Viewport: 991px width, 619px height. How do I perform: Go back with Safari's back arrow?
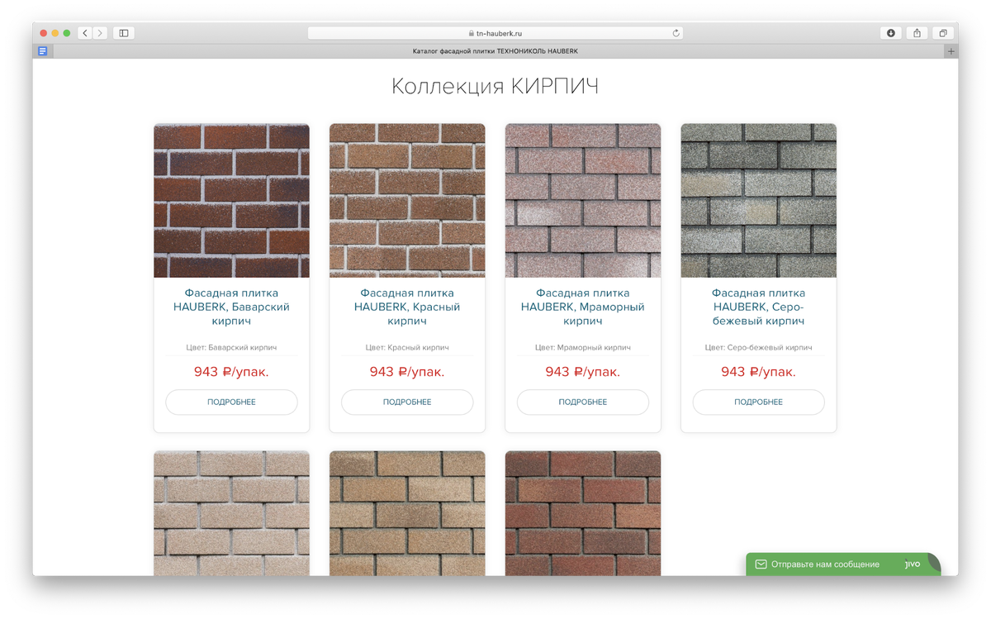[x=85, y=33]
